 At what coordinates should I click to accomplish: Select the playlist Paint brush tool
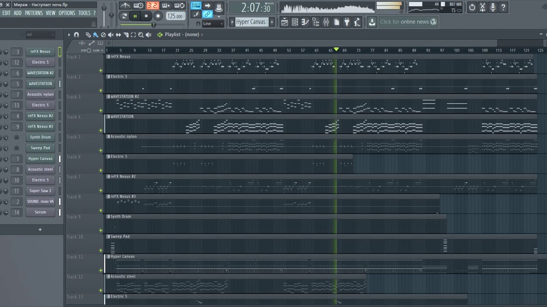tap(95, 35)
